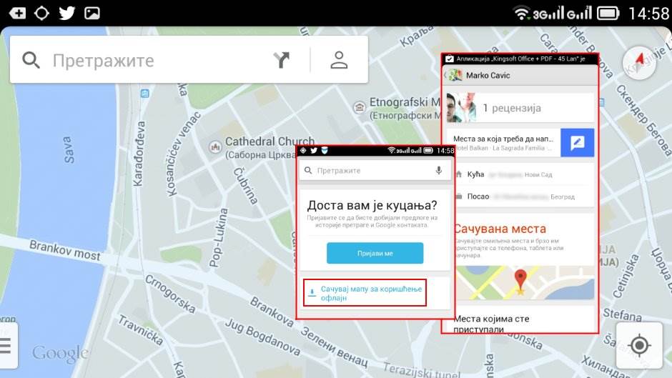Click Сачувај мапу за коришћење офлајн link
The image size is (672, 378).
pyautogui.click(x=365, y=292)
